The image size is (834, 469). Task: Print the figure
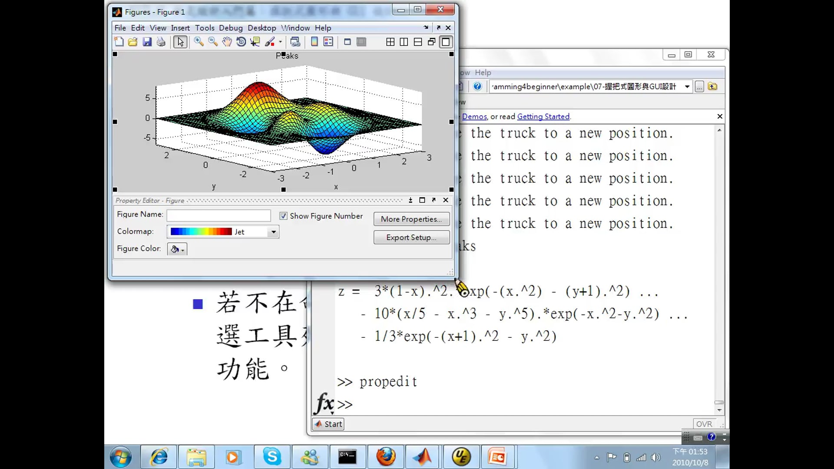[161, 42]
